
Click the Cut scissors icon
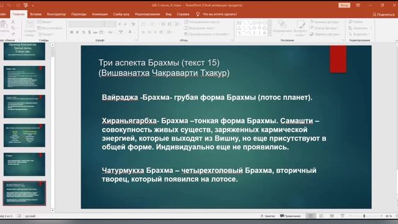point(13,22)
